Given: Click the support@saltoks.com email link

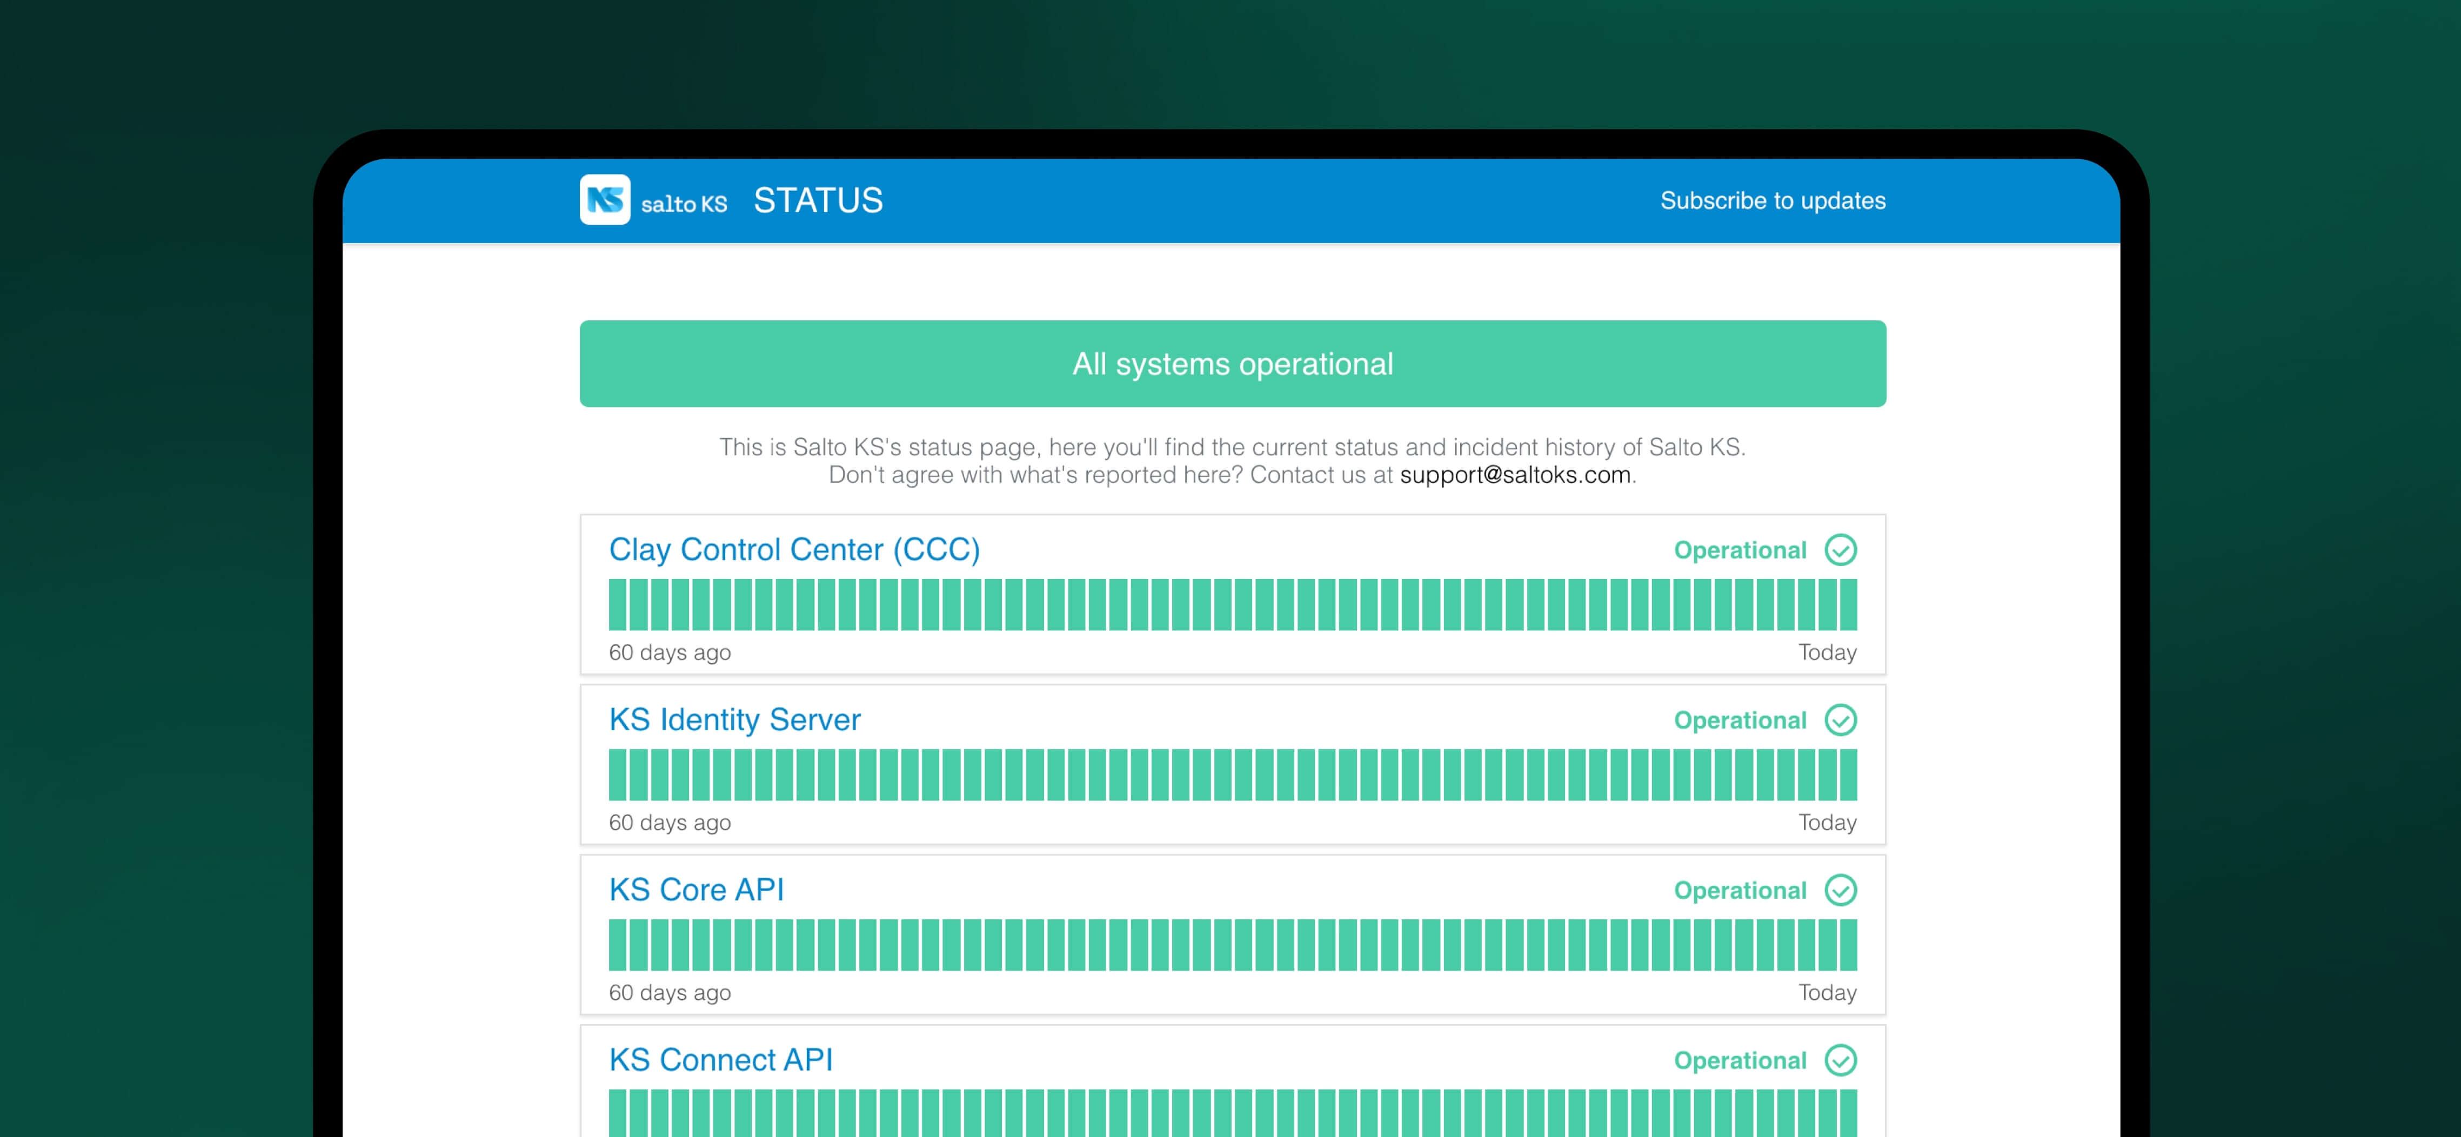Looking at the screenshot, I should (1514, 474).
